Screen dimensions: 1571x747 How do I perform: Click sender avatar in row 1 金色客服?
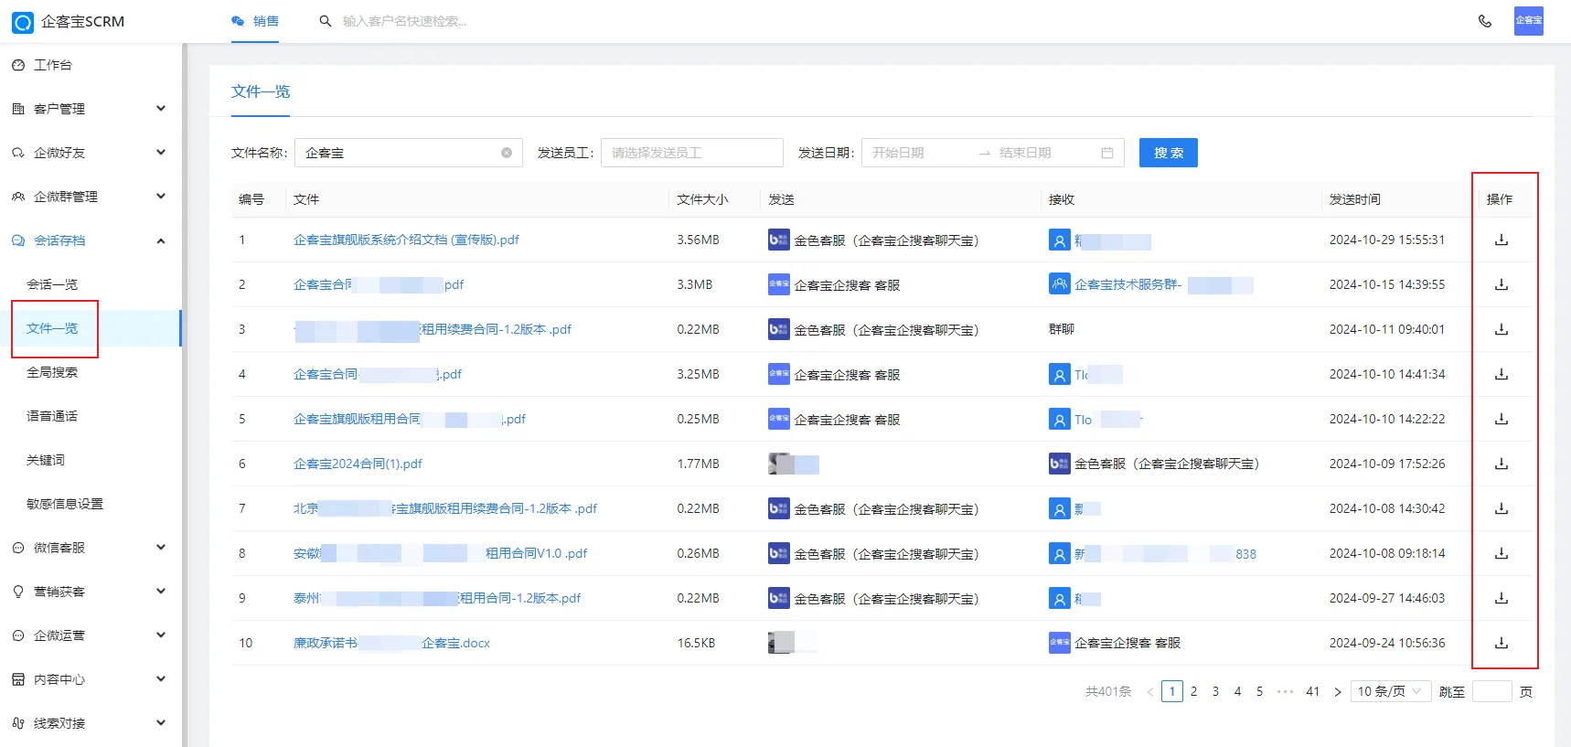coord(778,240)
